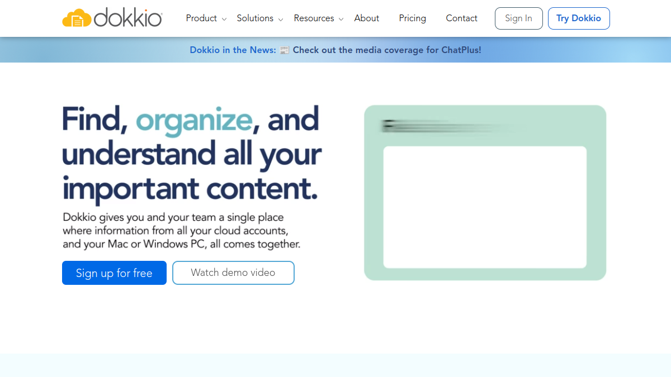The width and height of the screenshot is (671, 377).
Task: Open the Solutions menu item
Action: pyautogui.click(x=255, y=18)
